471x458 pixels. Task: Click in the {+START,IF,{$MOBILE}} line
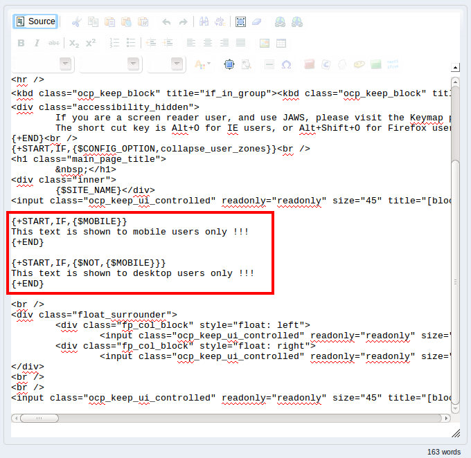click(x=69, y=221)
